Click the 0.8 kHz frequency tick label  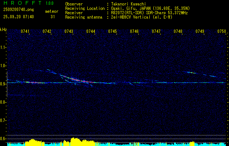click(x=3, y=102)
